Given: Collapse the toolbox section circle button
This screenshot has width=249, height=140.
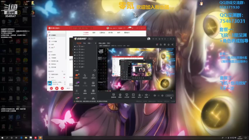Looking at the screenshot, I should tap(95, 70).
